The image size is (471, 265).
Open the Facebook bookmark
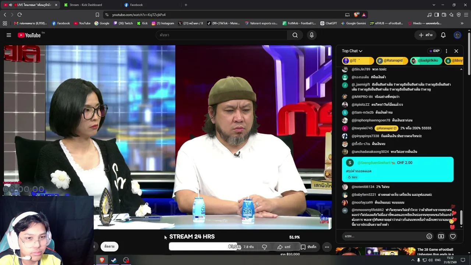coord(61,23)
